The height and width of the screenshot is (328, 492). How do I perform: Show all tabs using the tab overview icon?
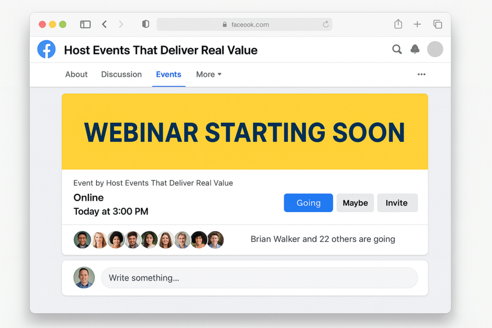pos(438,24)
